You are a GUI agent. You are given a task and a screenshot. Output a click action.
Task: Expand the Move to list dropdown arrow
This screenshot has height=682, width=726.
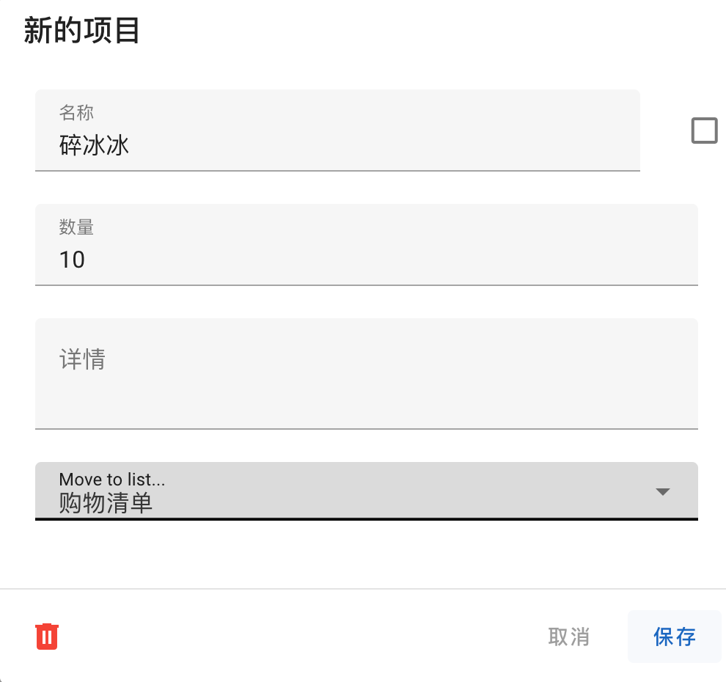pyautogui.click(x=663, y=492)
